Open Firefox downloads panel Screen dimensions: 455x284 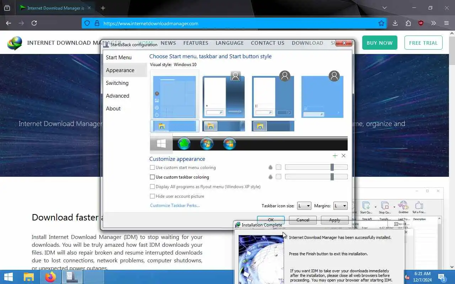(395, 23)
